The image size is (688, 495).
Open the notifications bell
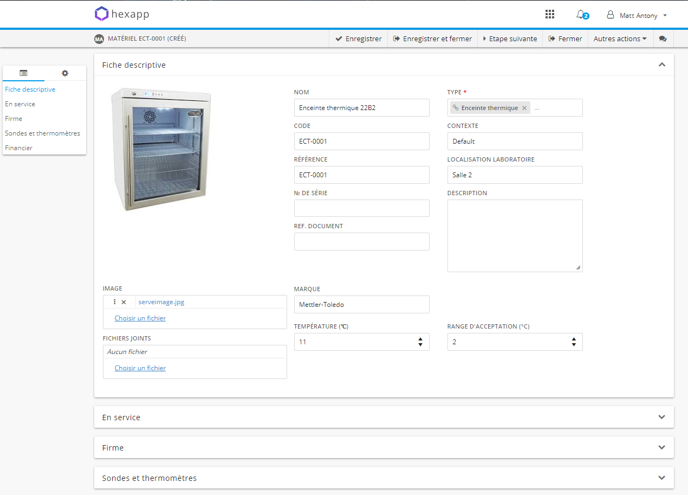click(x=582, y=15)
